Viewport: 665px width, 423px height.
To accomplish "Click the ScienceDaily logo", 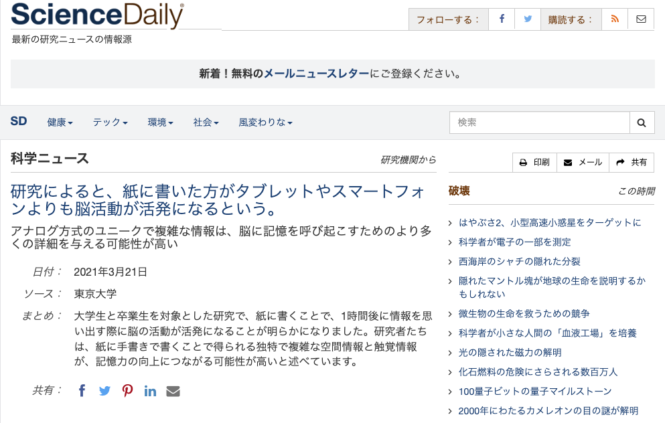I will tap(97, 15).
